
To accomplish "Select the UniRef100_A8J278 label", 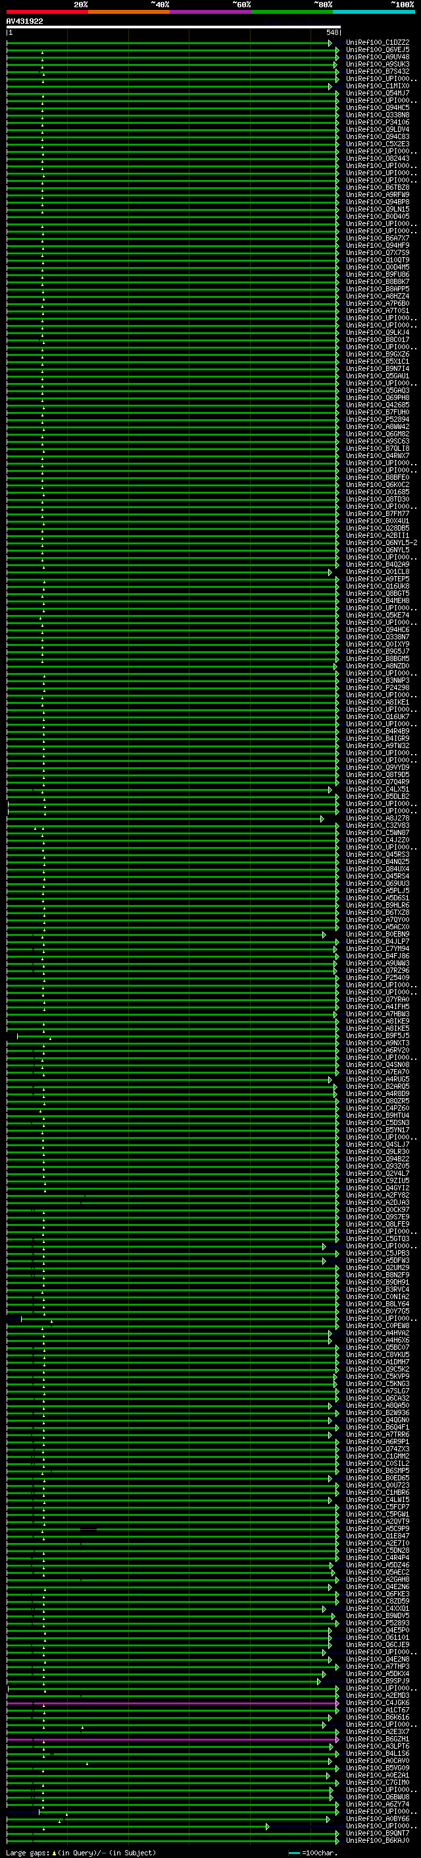I will 378,818.
